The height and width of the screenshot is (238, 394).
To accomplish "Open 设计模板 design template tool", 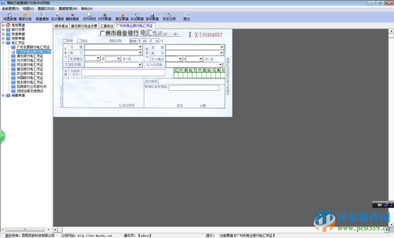I will [x=58, y=17].
